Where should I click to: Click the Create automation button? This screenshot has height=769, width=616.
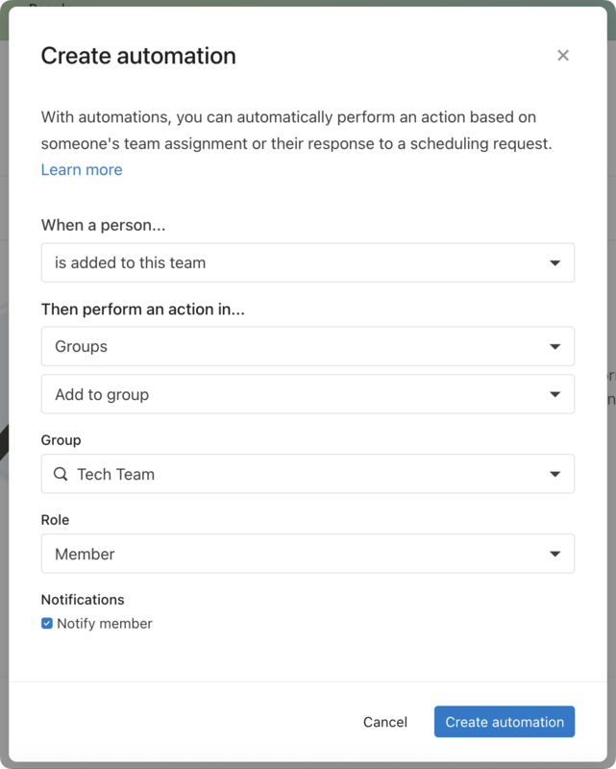[x=504, y=722]
